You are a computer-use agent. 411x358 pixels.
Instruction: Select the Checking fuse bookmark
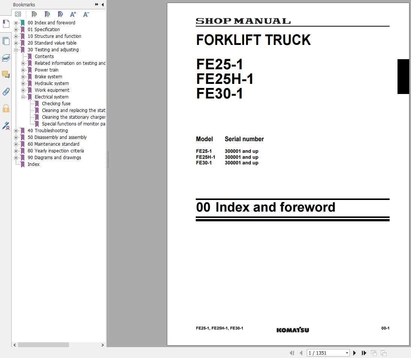click(x=56, y=103)
